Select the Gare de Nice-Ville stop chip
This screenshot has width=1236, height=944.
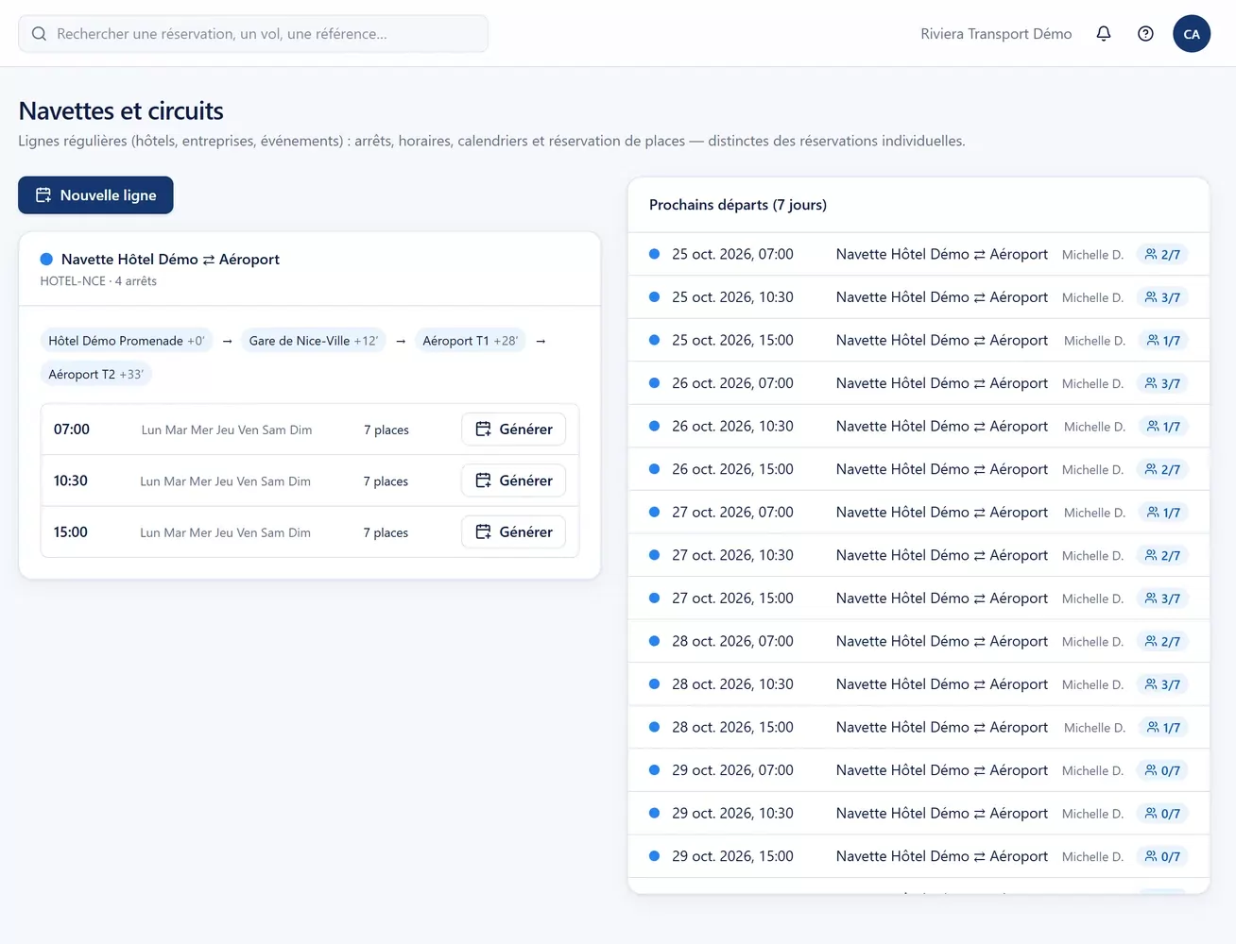tap(314, 341)
